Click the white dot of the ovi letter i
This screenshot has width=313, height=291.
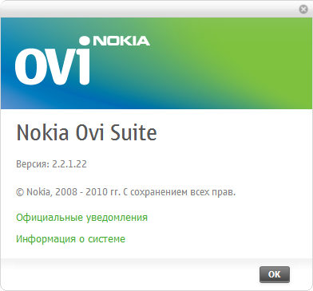point(85,41)
